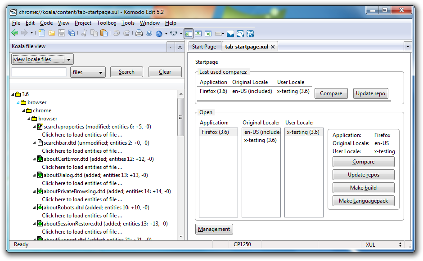
Task: Open the tab list dropdown arrow
Action: pyautogui.click(x=408, y=47)
